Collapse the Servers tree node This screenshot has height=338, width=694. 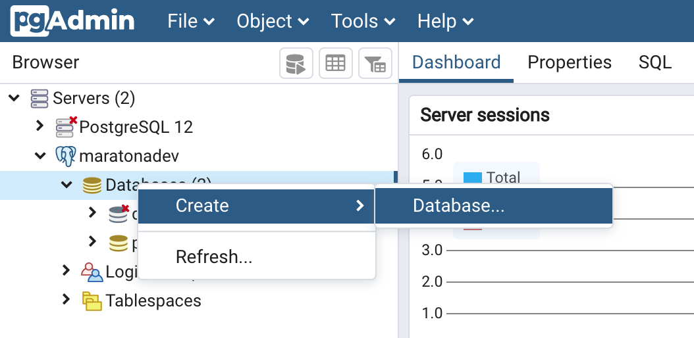tap(14, 98)
